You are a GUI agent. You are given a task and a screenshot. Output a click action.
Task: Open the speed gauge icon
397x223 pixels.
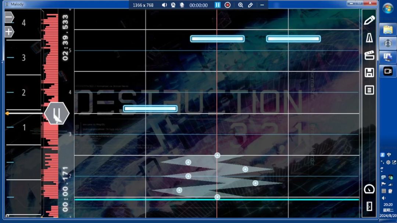coord(369,189)
